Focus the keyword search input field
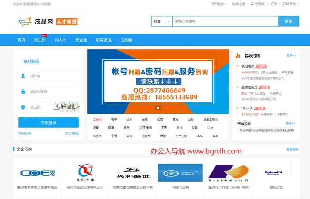Screen dimensions: 310x199 coord(225,21)
